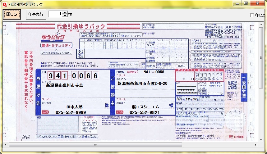Click the 200円 checkbox on the slip
This screenshot has height=154, width=267.
tap(177, 66)
